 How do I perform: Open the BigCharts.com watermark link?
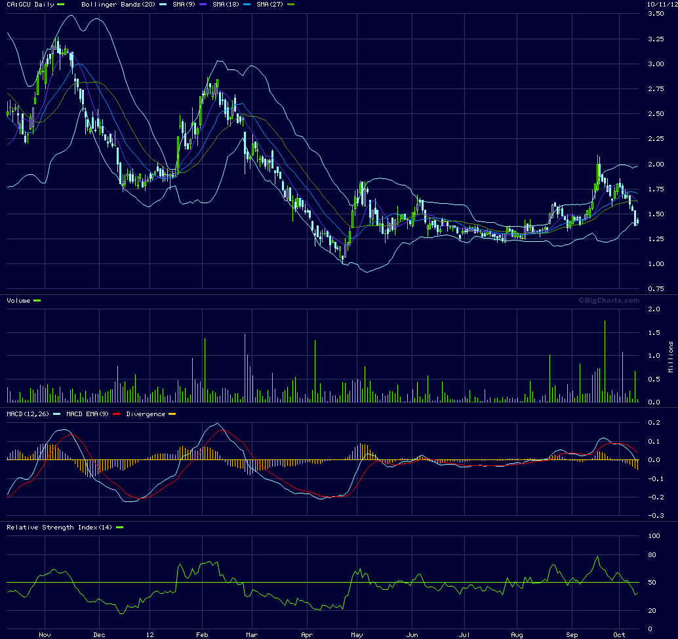coord(608,300)
